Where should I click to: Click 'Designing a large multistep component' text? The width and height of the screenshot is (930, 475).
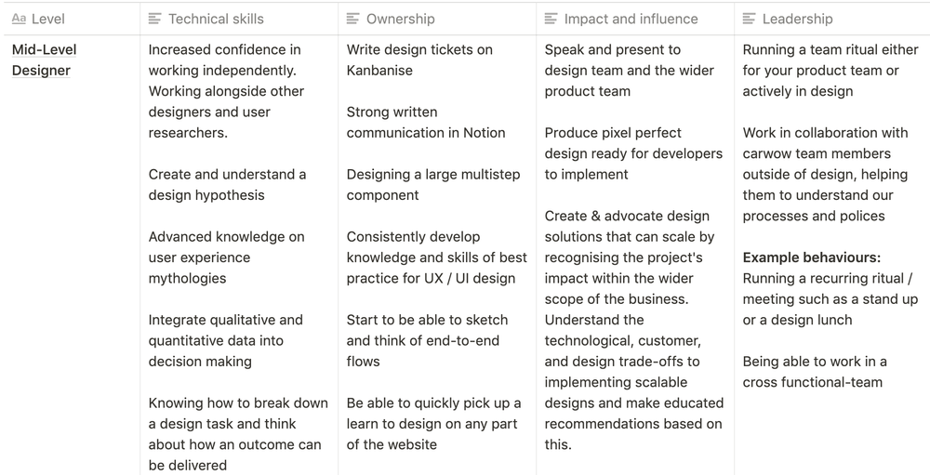pos(433,185)
